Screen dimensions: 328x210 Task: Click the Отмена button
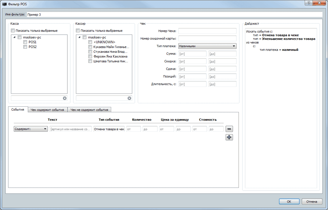pyautogui.click(x=312, y=201)
